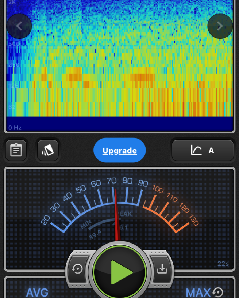Open the clipboard notes icon
239x298 pixels.
tap(16, 150)
